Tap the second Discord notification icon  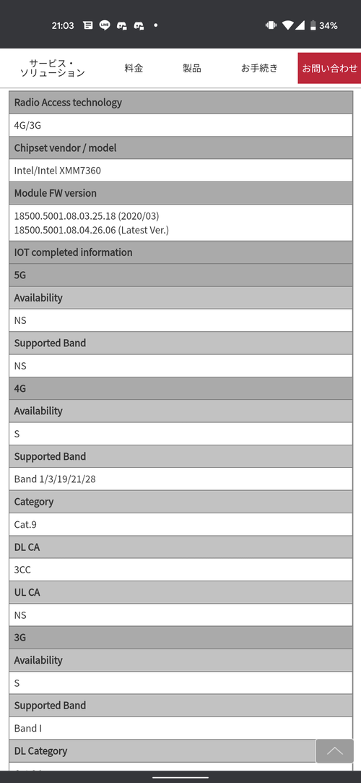click(139, 26)
